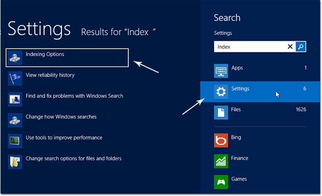Image resolution: width=322 pixels, height=196 pixels.
Task: Click the Bing app icon
Action: click(x=221, y=141)
